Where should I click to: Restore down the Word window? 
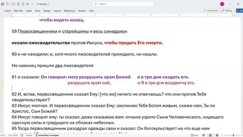tap(238, 4)
